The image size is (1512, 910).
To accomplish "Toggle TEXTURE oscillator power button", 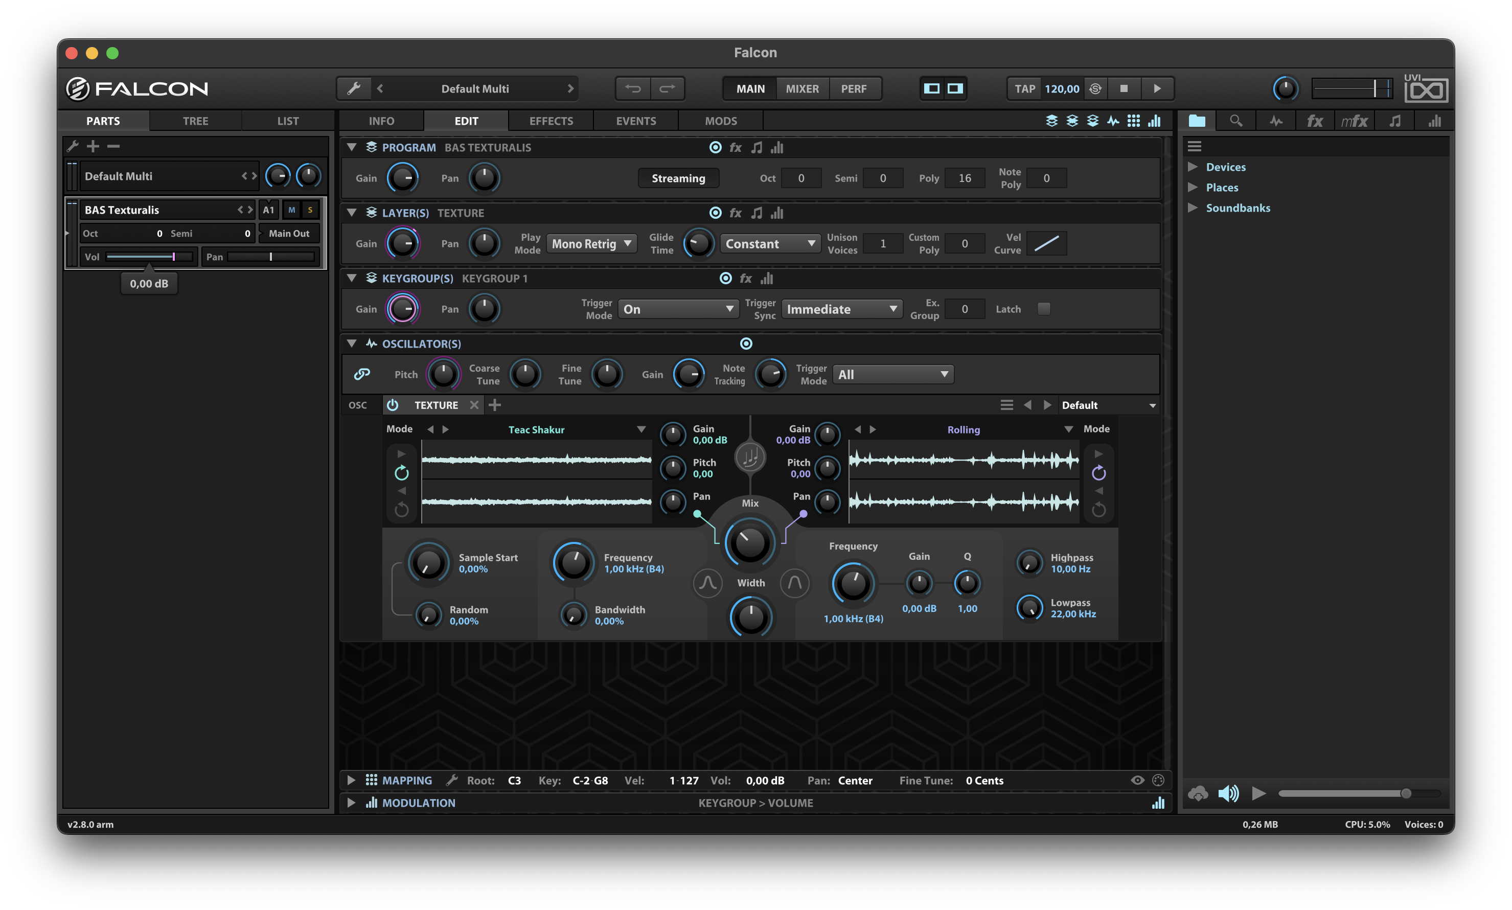I will pyautogui.click(x=393, y=405).
